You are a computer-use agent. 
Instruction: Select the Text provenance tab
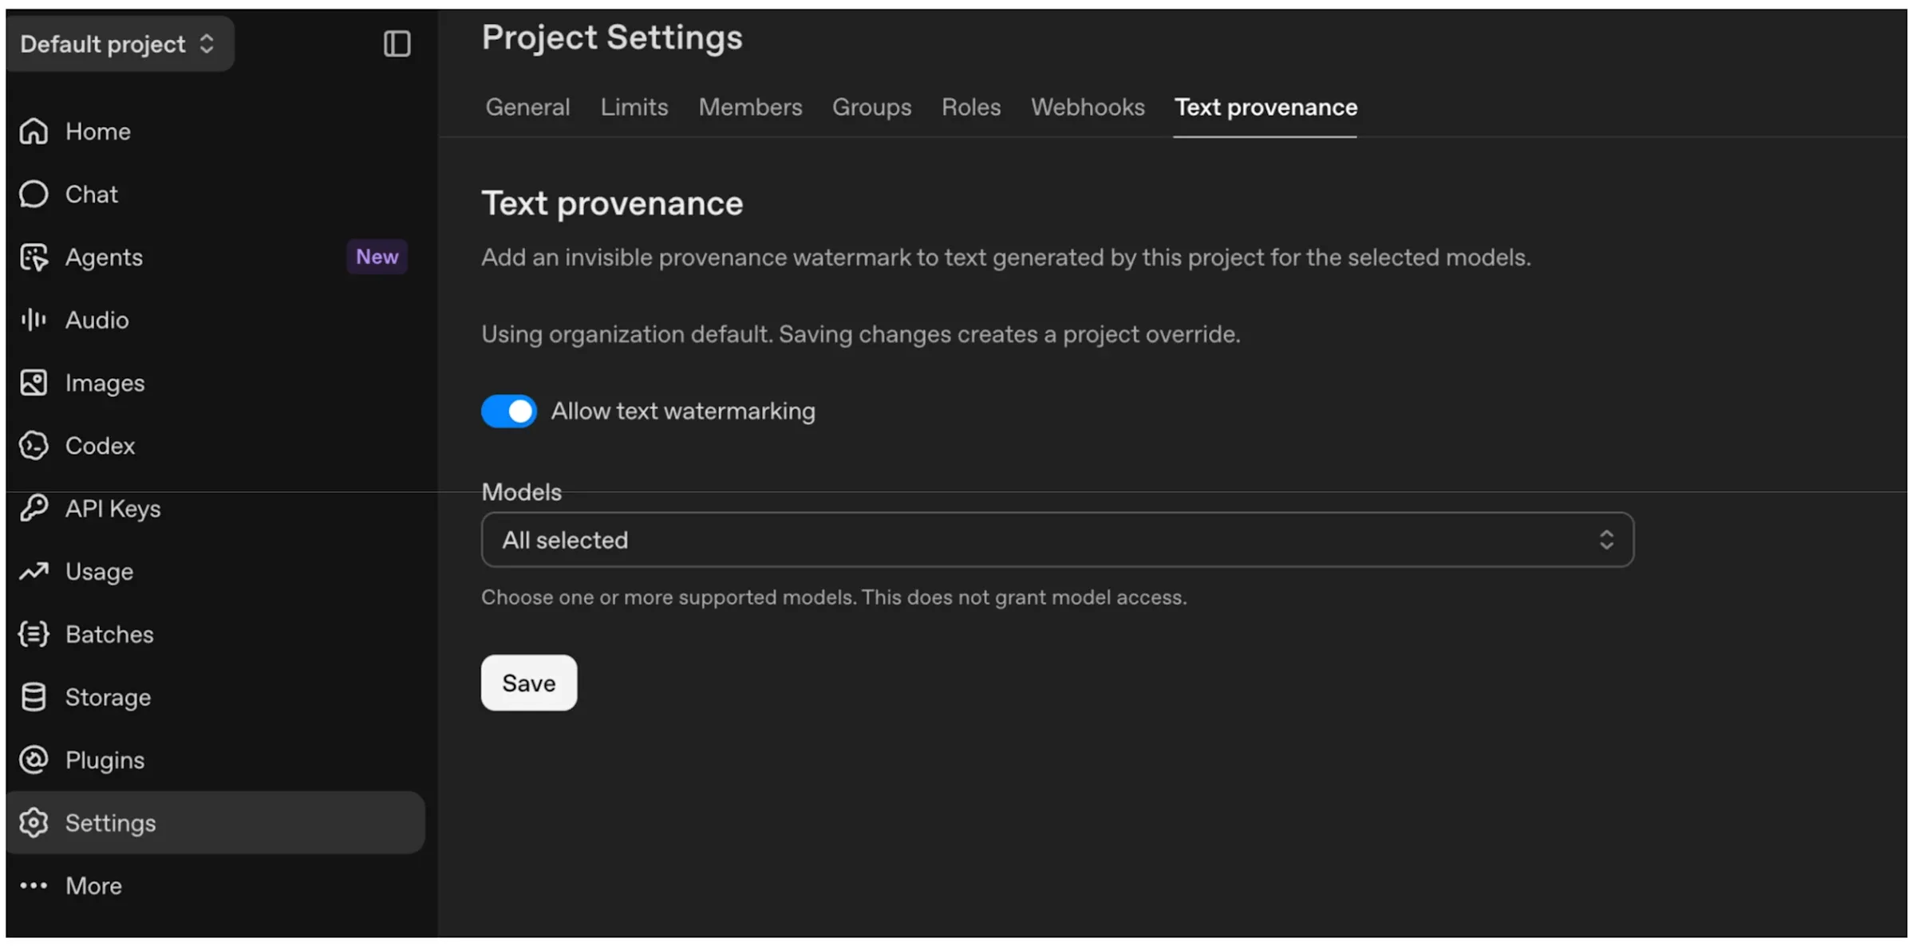(1265, 107)
